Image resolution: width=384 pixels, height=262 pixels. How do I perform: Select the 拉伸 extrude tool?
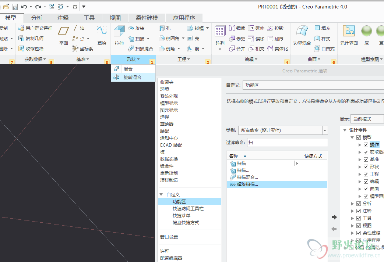[119, 36]
